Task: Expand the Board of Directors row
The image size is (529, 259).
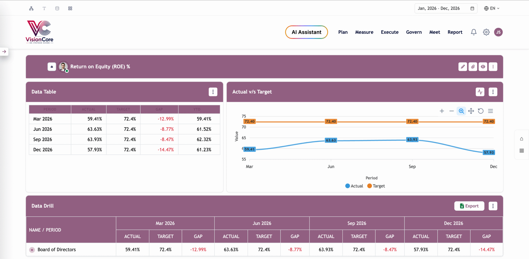Action: [x=32, y=250]
